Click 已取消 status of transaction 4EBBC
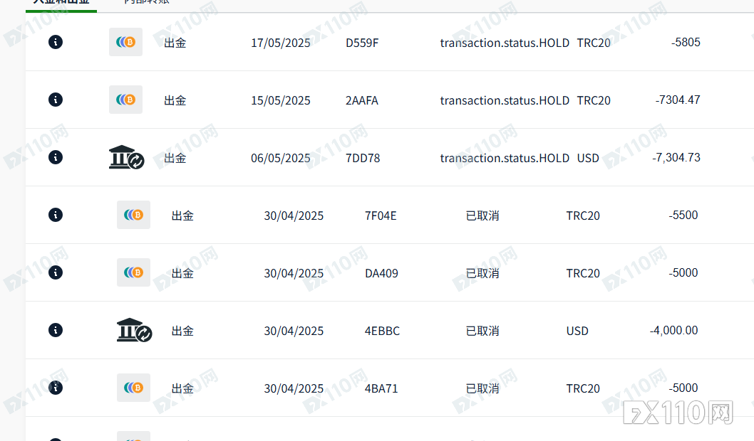The height and width of the screenshot is (441, 754). [482, 331]
